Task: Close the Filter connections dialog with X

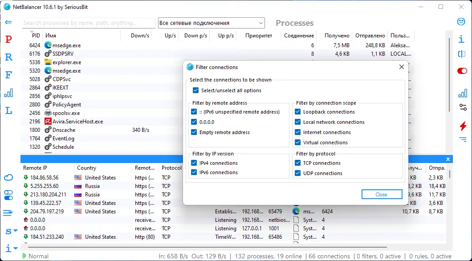Action: pyautogui.click(x=402, y=67)
